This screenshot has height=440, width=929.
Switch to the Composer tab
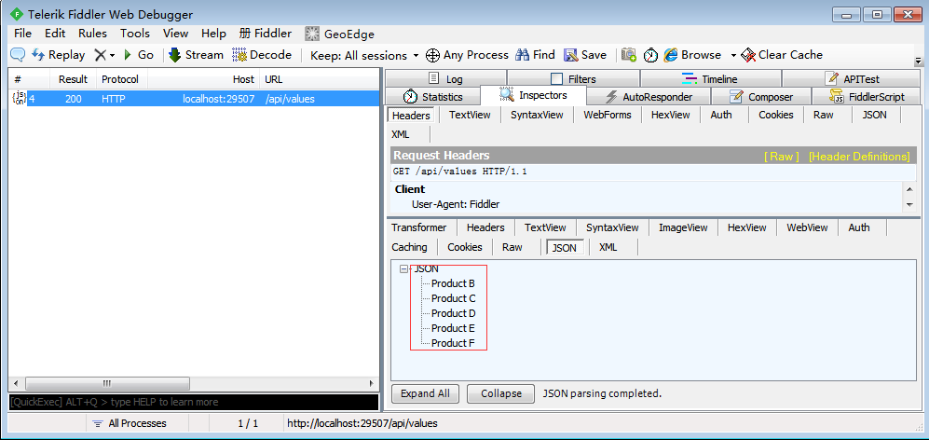click(761, 96)
